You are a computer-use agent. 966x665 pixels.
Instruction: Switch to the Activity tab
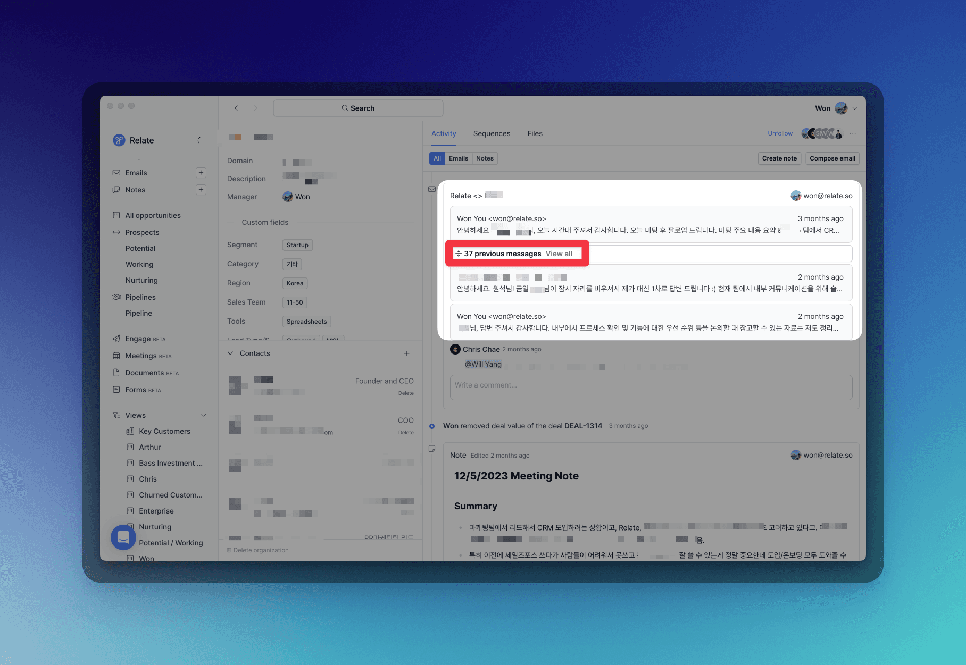pos(444,133)
